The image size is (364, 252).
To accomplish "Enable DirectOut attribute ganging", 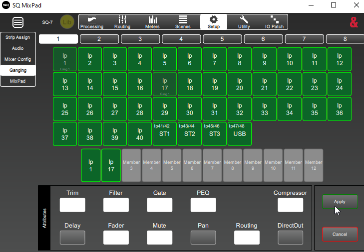I will point(291,238).
